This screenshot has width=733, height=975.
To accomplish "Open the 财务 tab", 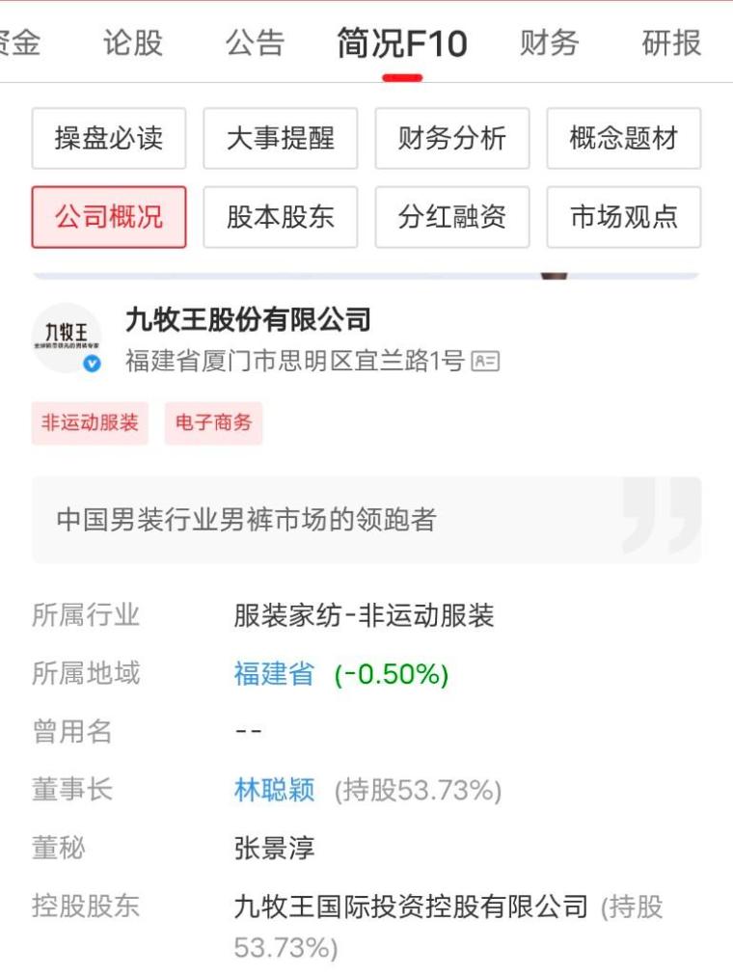I will click(550, 42).
